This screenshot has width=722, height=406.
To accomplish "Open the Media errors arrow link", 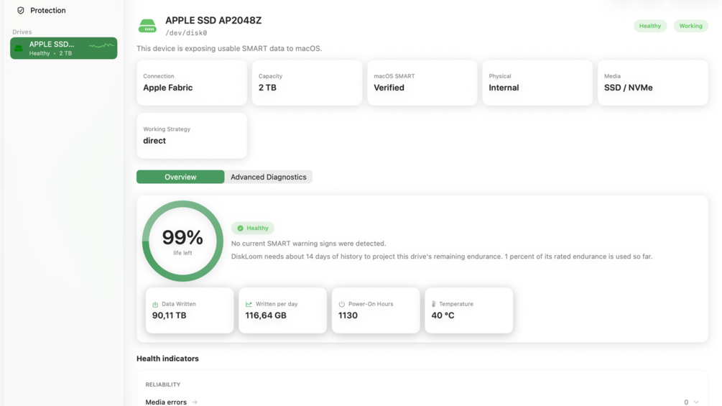I will [x=195, y=402].
